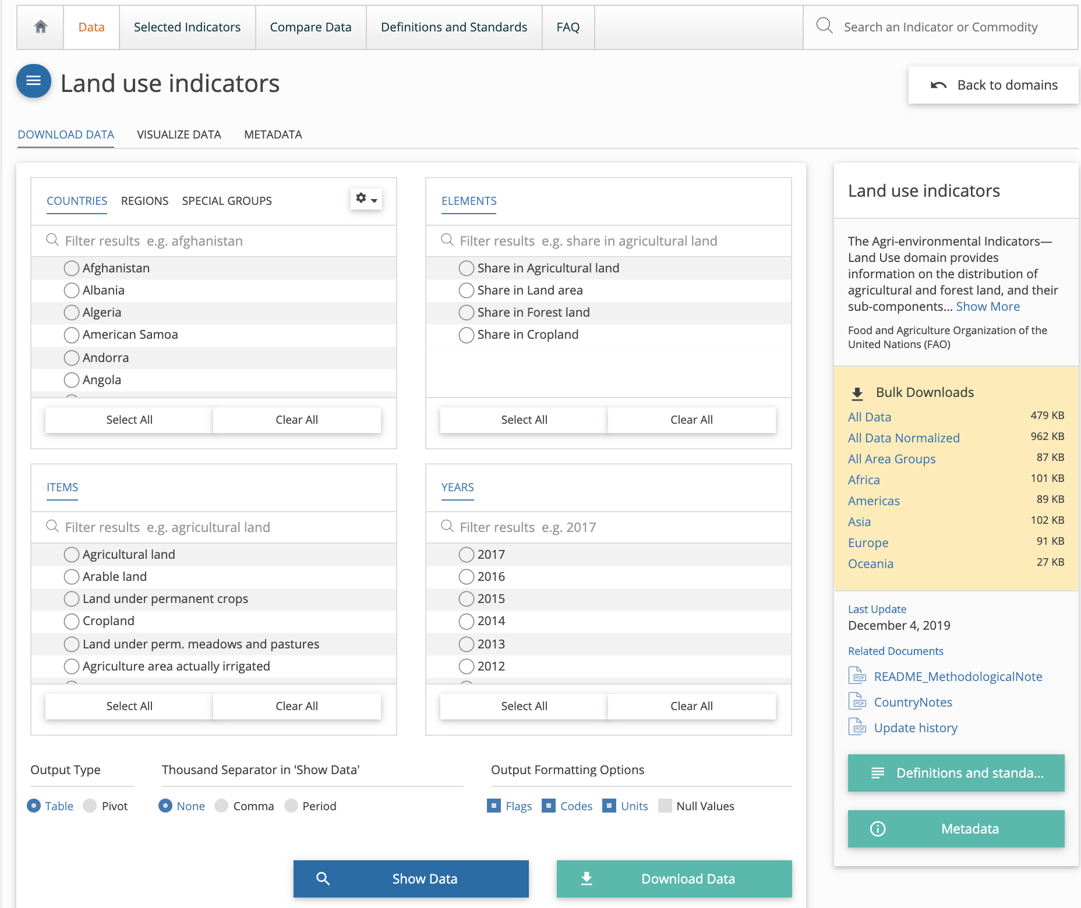1081x908 pixels.
Task: Enable the Null Values checkbox
Action: (x=665, y=806)
